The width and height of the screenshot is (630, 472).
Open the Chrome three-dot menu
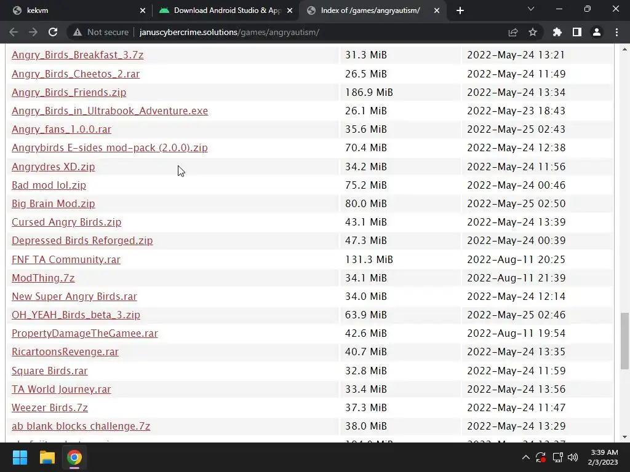click(x=616, y=32)
